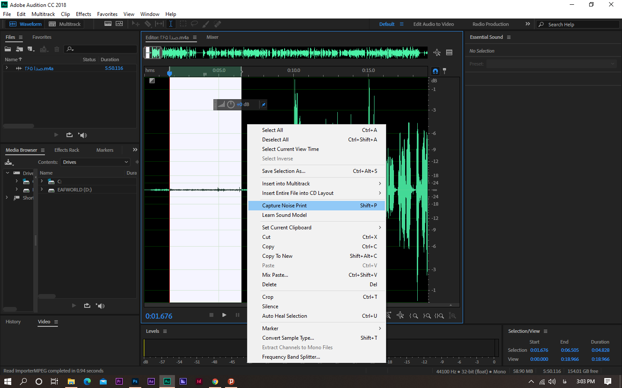The height and width of the screenshot is (388, 622).
Task: Show more workspaces with the double chevron
Action: 527,24
